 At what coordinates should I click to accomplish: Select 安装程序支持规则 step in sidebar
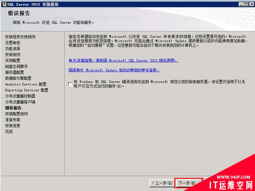coord(20,37)
